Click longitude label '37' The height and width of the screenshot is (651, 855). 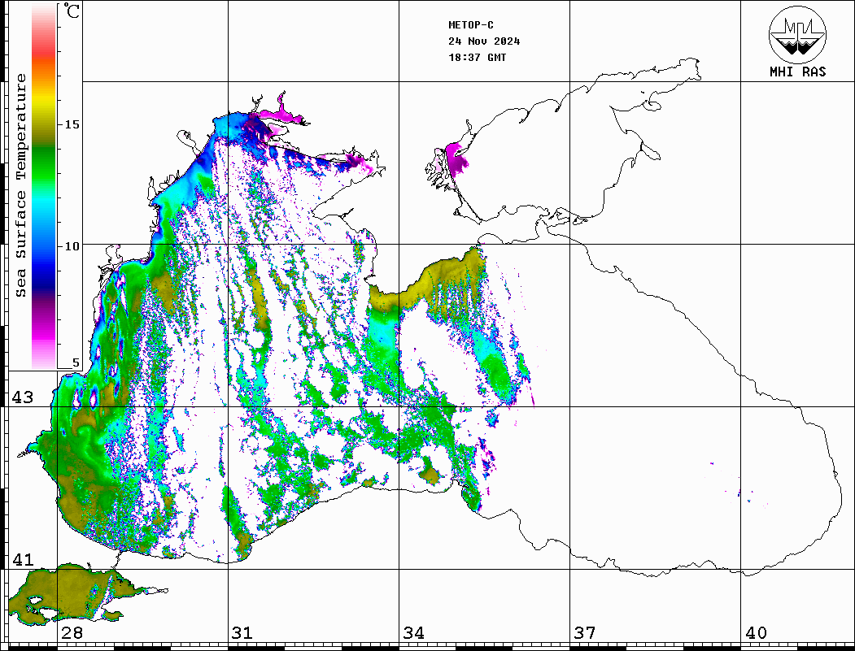pyautogui.click(x=585, y=632)
